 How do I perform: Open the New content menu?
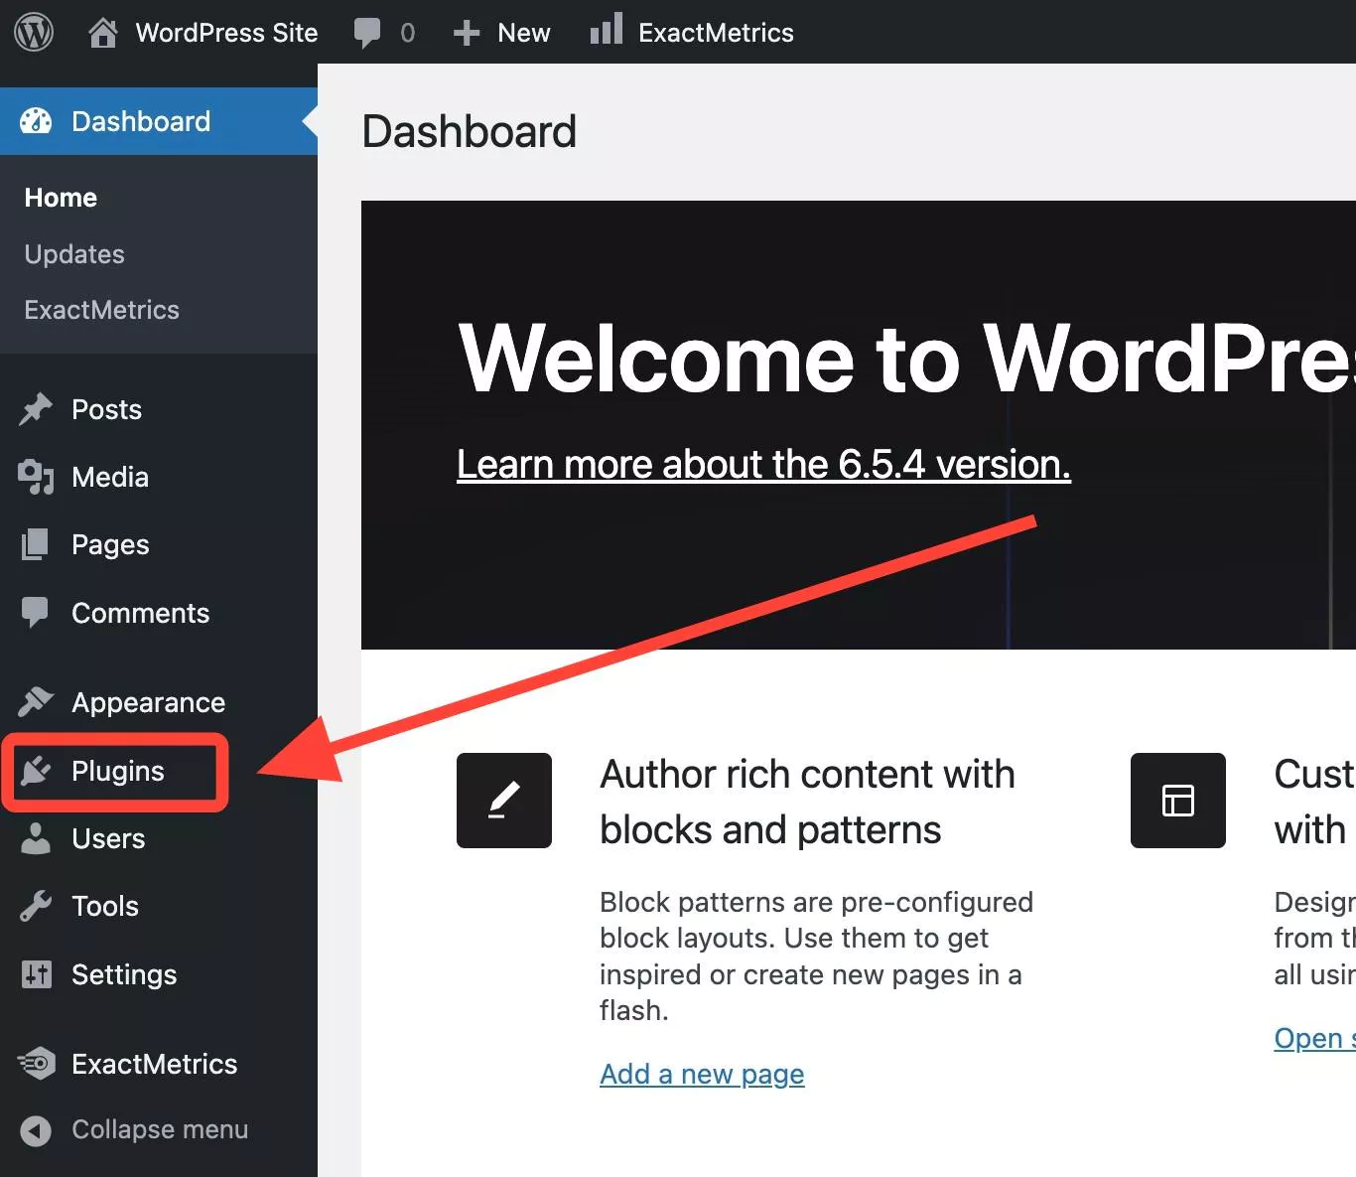523,33
